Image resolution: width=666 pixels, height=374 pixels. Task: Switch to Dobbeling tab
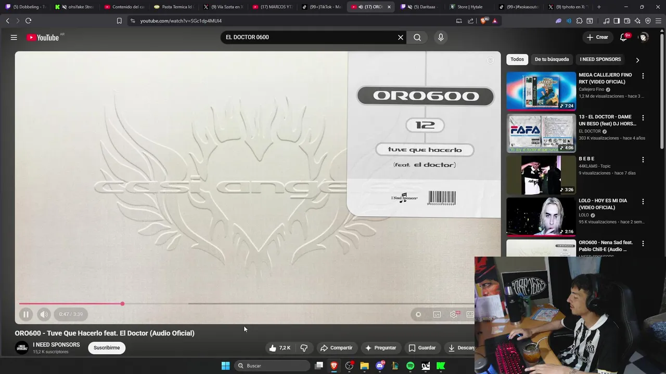[x=25, y=7]
